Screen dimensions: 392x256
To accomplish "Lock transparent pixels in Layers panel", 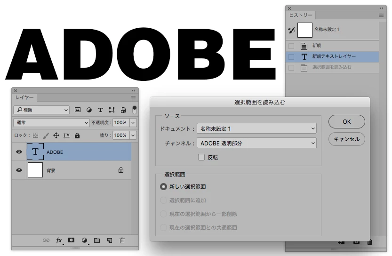I will (x=36, y=135).
